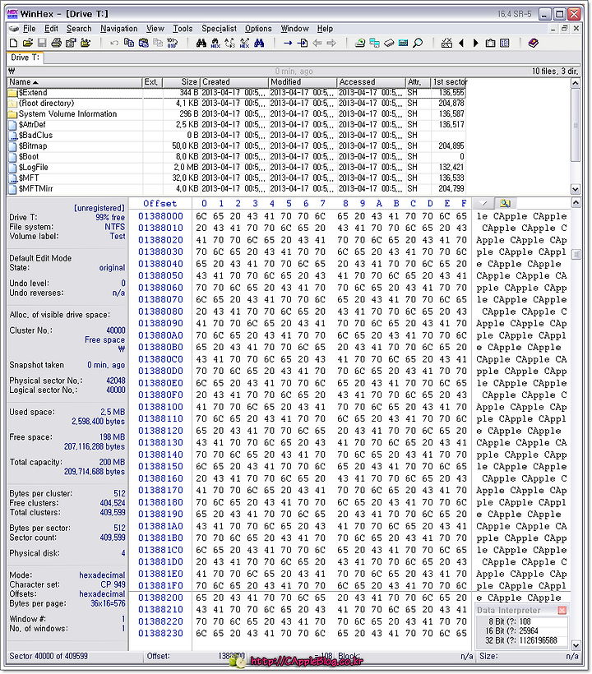Image resolution: width=592 pixels, height=674 pixels.
Task: Click the Print toolbar icon
Action: point(56,43)
